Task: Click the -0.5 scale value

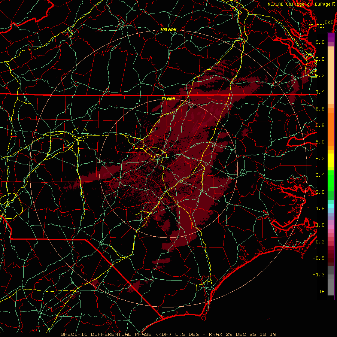Action: (x=319, y=258)
